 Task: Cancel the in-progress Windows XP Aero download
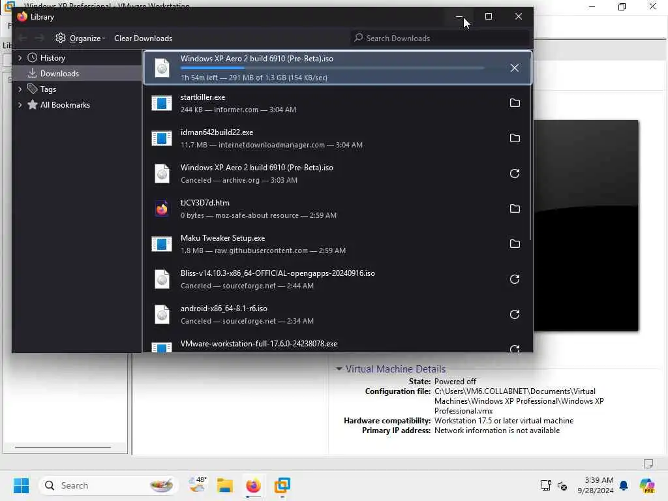pos(514,68)
